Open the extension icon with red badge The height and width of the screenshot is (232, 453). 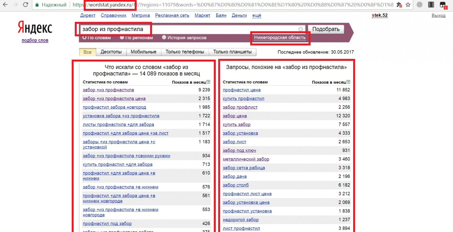tap(443, 5)
